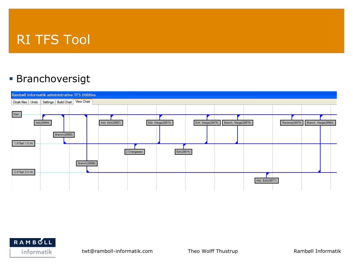This screenshot has width=353, height=265.
Task: Click the Main branch label
Action: 17,114
